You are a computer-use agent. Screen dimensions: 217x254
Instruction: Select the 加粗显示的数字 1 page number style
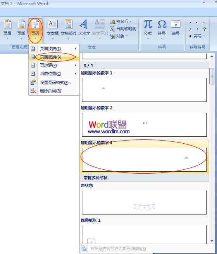(144, 87)
